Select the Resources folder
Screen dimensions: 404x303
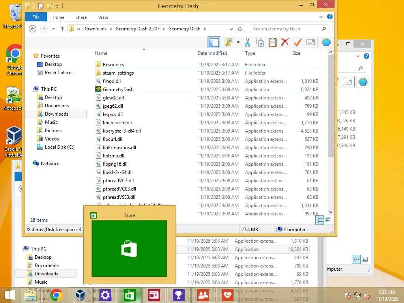[x=113, y=65]
